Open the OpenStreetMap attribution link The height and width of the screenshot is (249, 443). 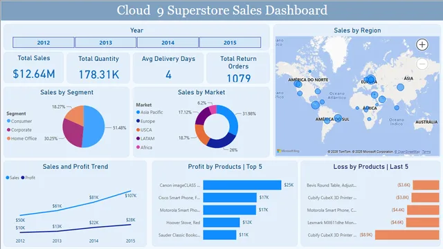pos(407,151)
